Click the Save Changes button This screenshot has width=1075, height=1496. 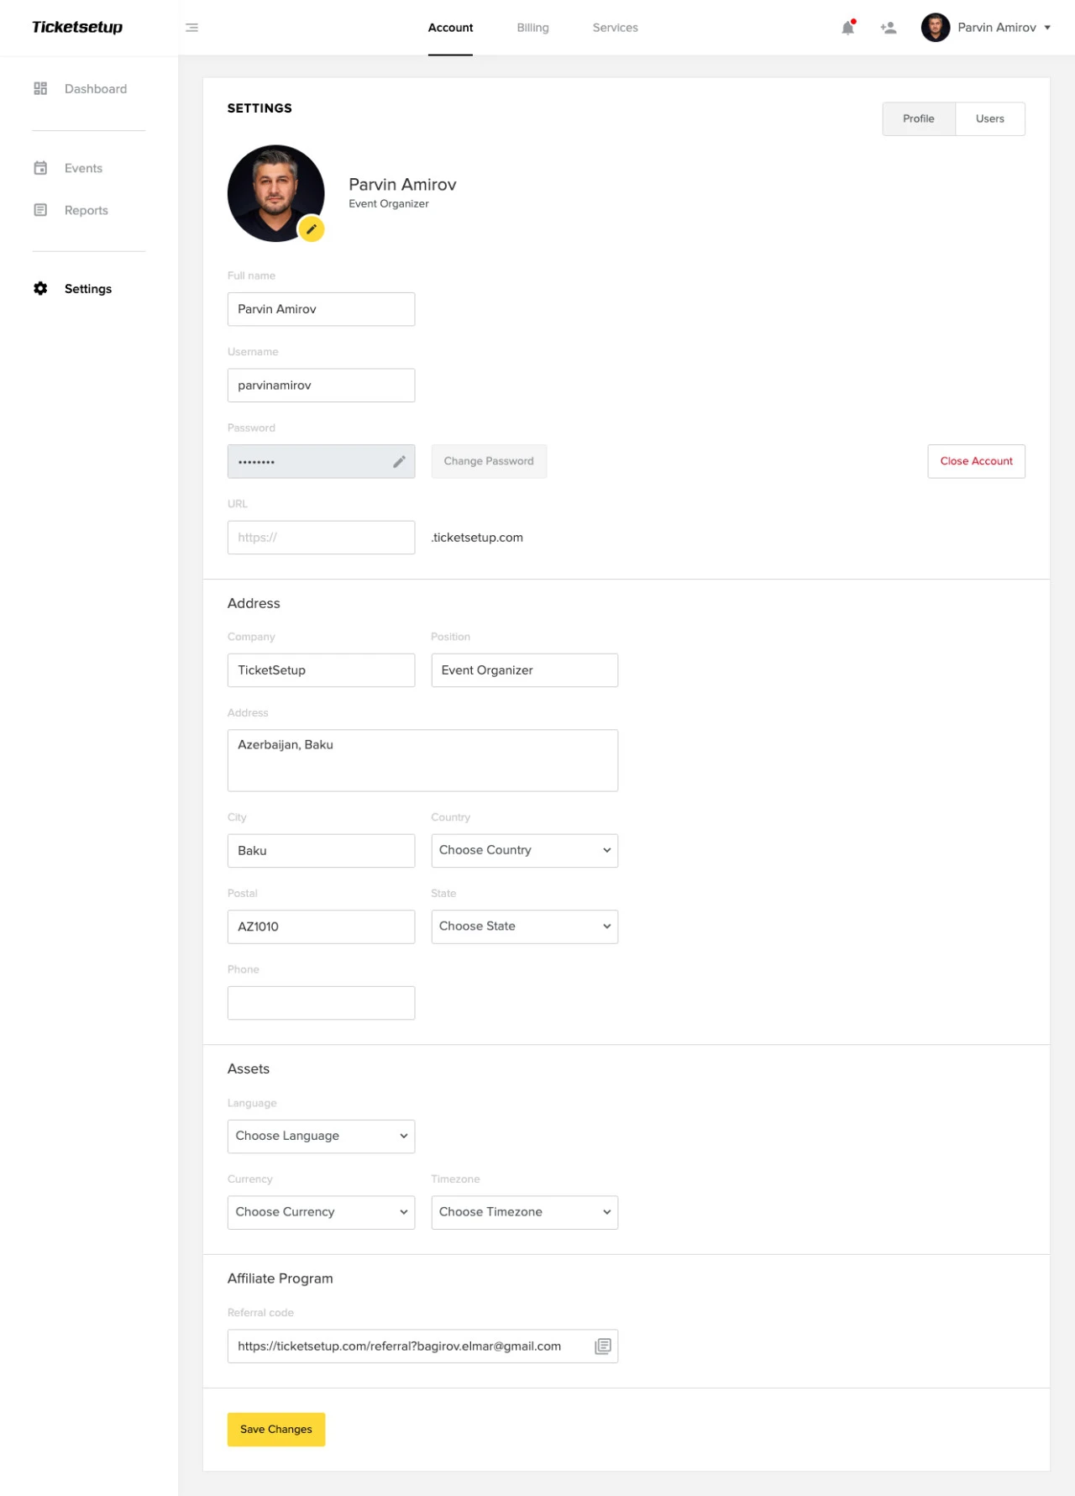tap(276, 1430)
